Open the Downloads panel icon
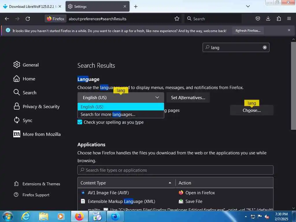Viewport: 296px width, 222px height. (268, 18)
